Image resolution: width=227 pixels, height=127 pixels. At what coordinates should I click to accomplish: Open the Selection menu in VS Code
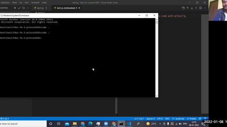5,2
